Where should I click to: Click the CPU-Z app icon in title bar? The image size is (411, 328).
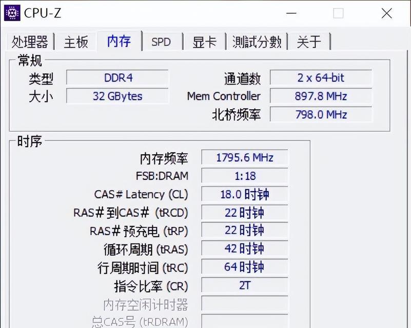(x=12, y=13)
